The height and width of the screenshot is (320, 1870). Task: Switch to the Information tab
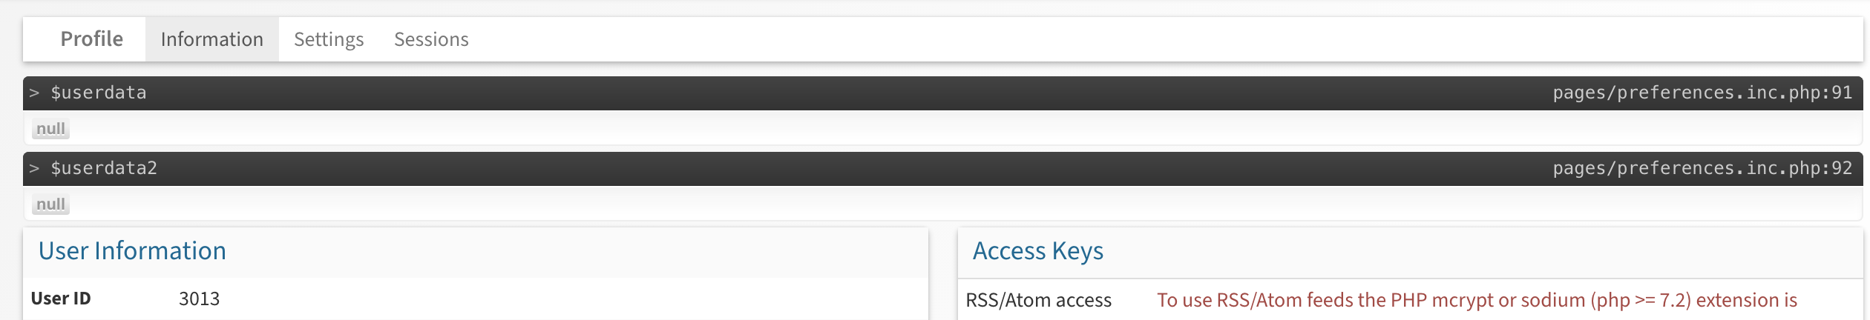pyautogui.click(x=212, y=39)
